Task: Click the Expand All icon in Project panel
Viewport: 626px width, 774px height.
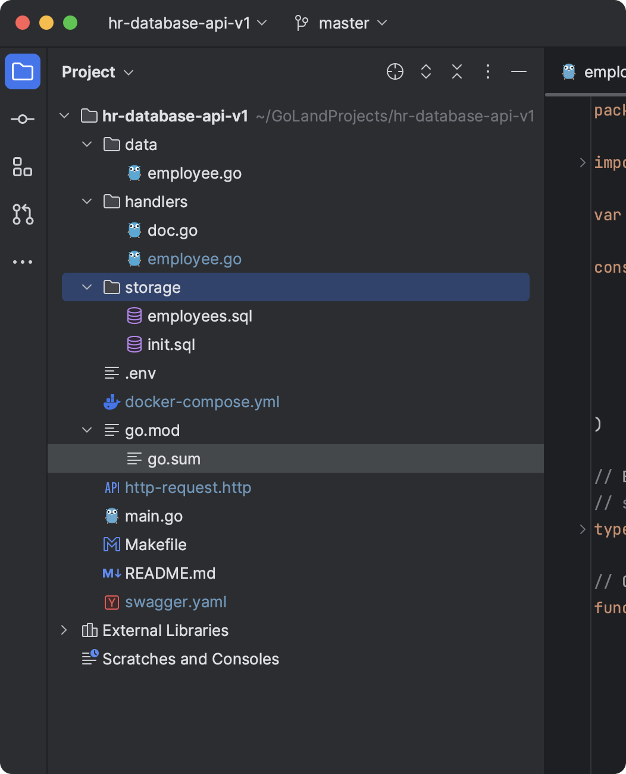Action: (x=426, y=71)
